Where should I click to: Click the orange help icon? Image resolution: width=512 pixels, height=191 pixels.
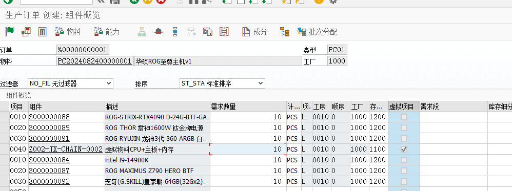319,2
